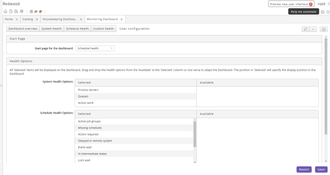Viewport: 330px width, 175px height.
Task: Click the search icon beside Help me automate
Action: coord(323,12)
